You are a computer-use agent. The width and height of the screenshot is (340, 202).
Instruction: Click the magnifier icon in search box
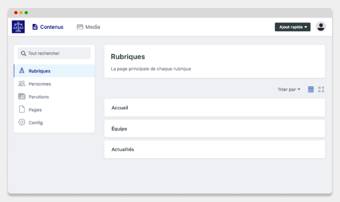tap(23, 53)
